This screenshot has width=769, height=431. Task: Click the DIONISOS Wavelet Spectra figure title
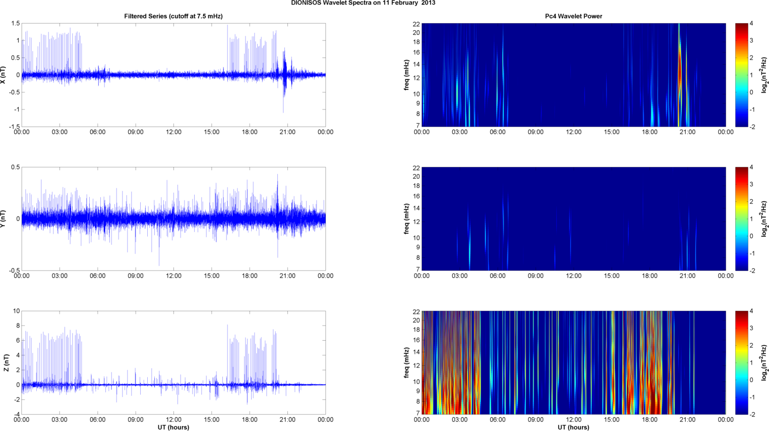363,3
